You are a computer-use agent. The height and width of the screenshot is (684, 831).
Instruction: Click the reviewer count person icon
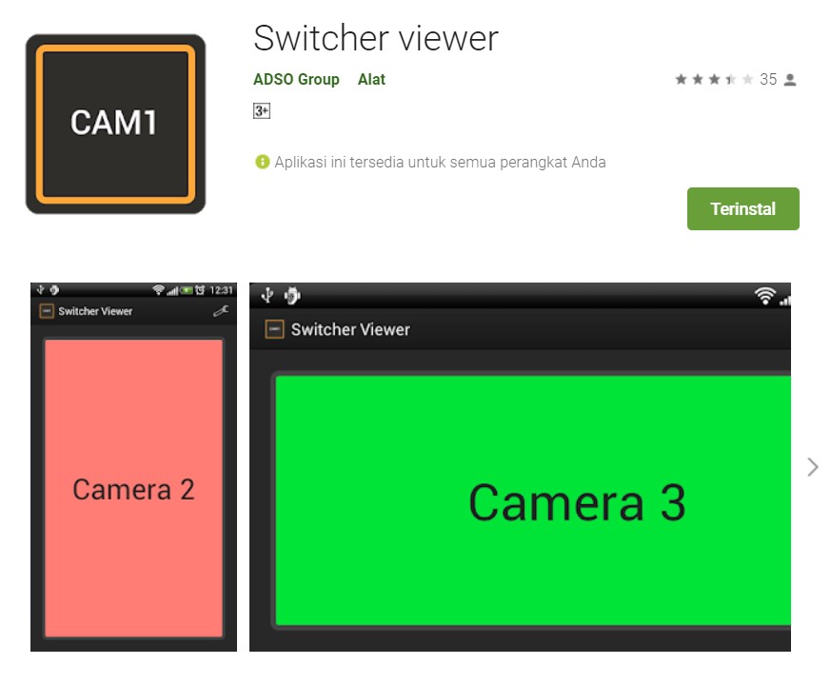pos(790,80)
